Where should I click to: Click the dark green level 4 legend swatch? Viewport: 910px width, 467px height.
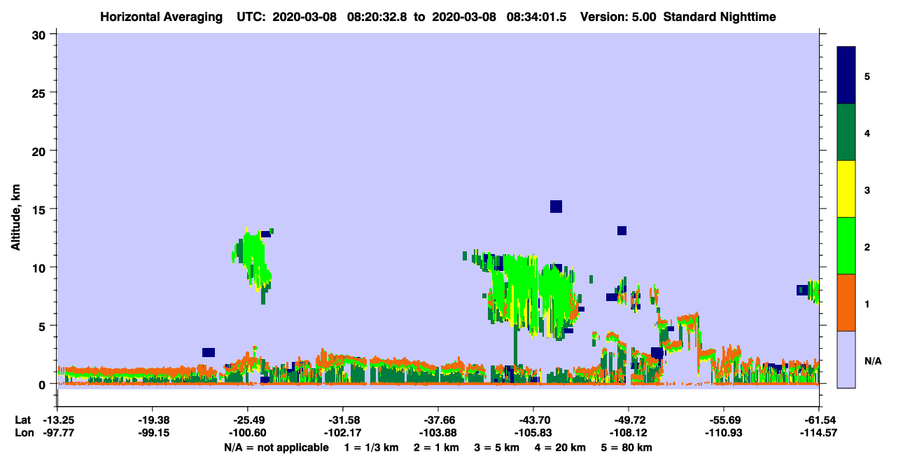[x=846, y=132]
